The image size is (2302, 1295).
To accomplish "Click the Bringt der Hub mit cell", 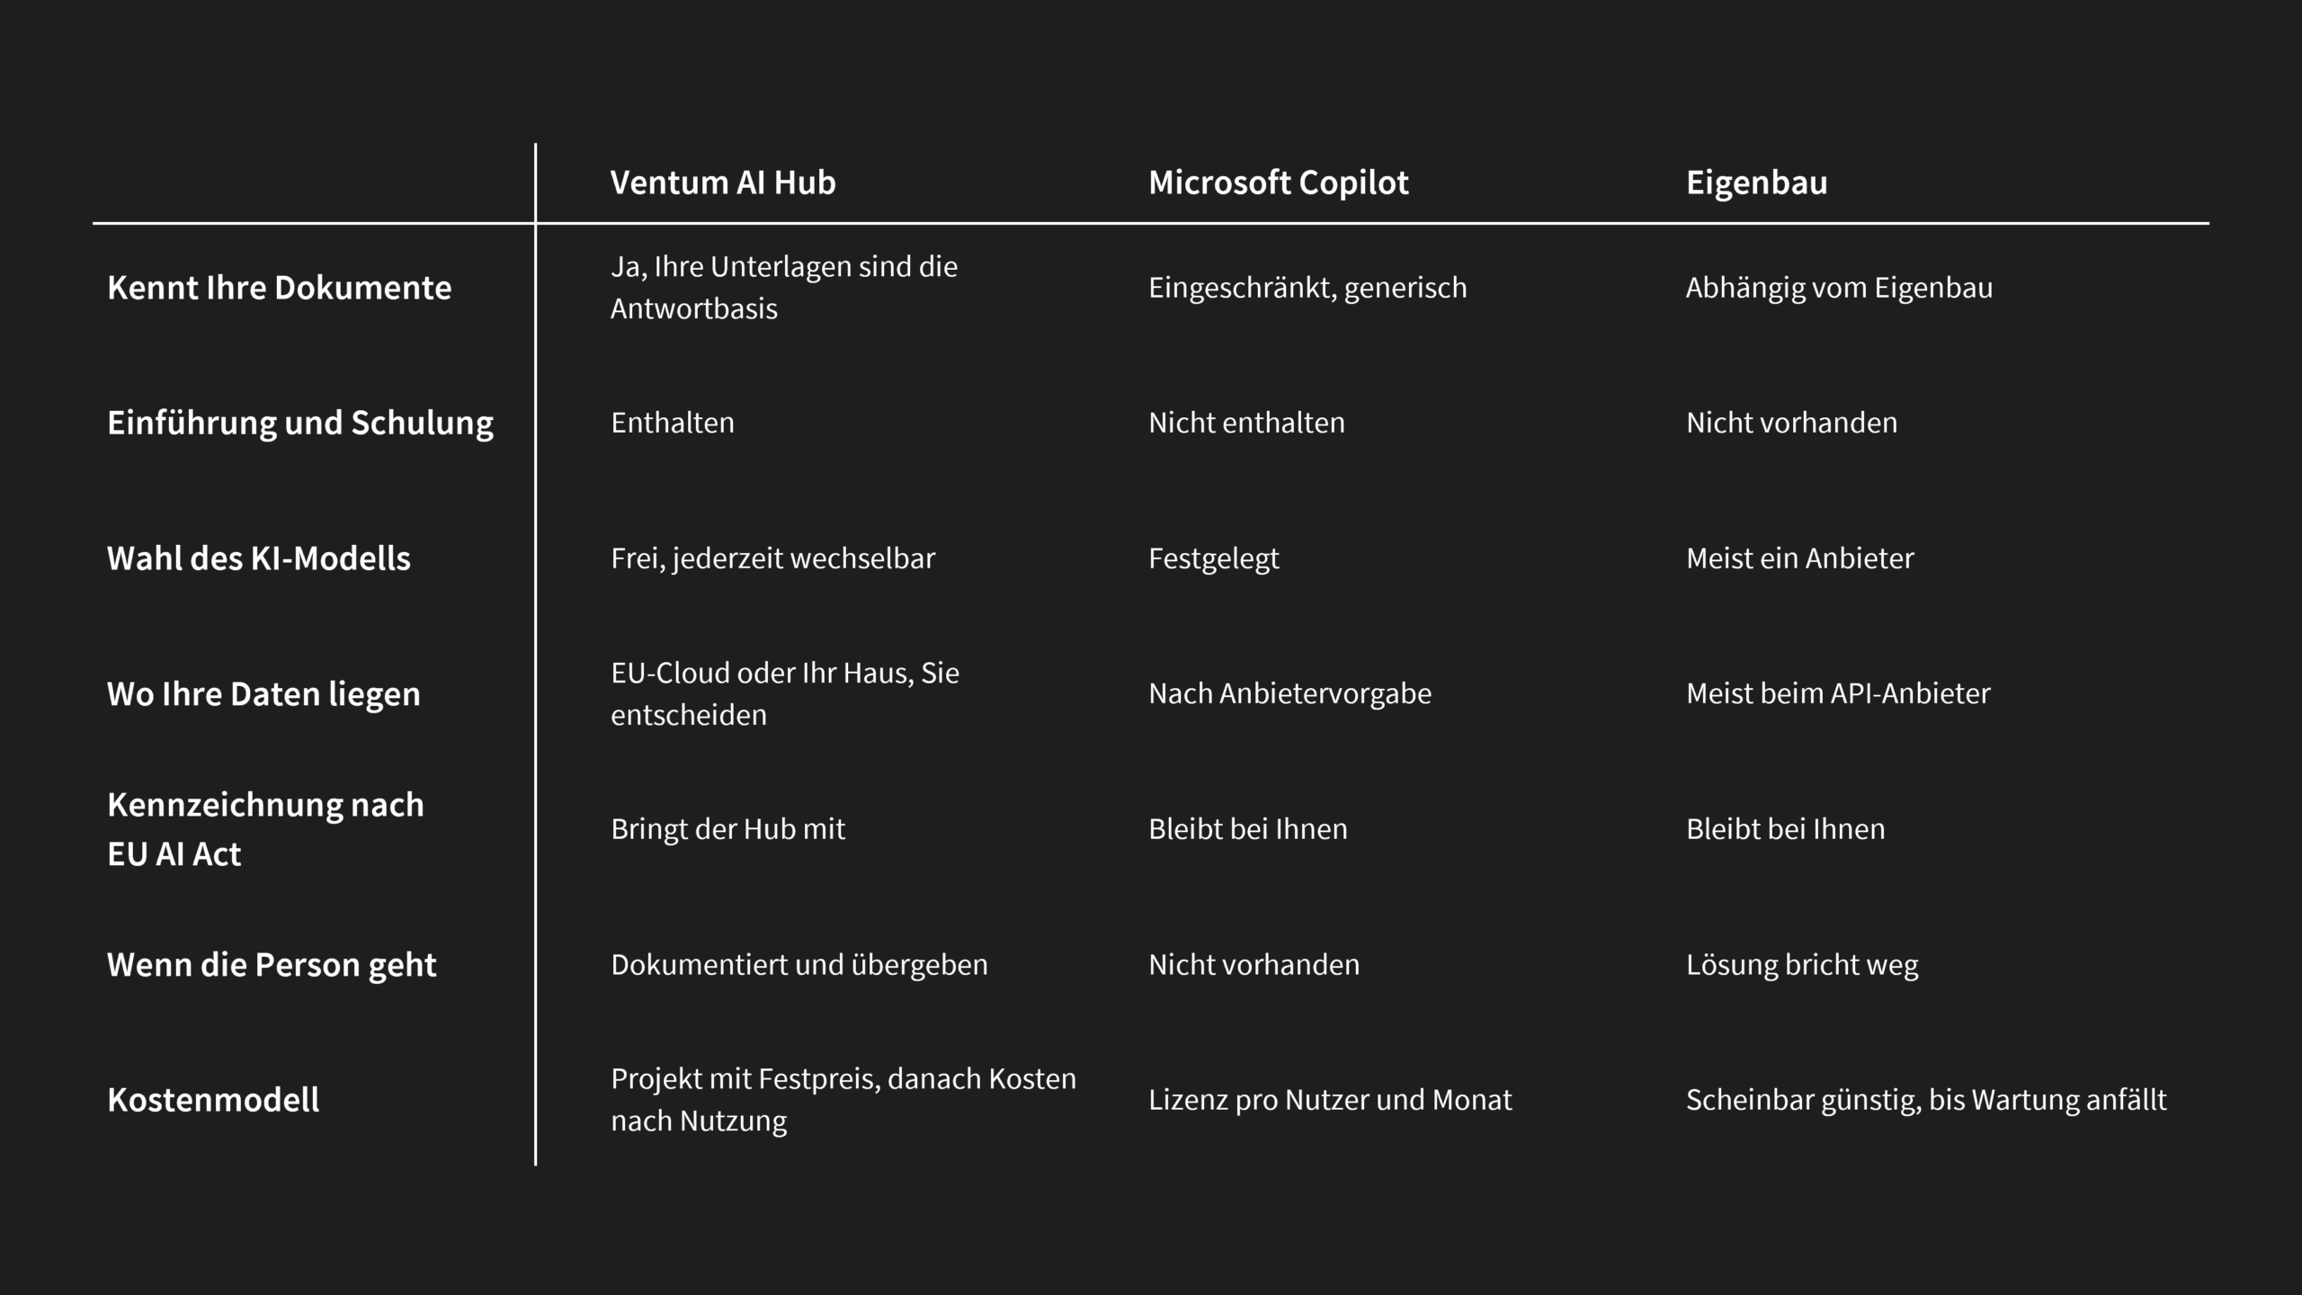I will (x=728, y=829).
